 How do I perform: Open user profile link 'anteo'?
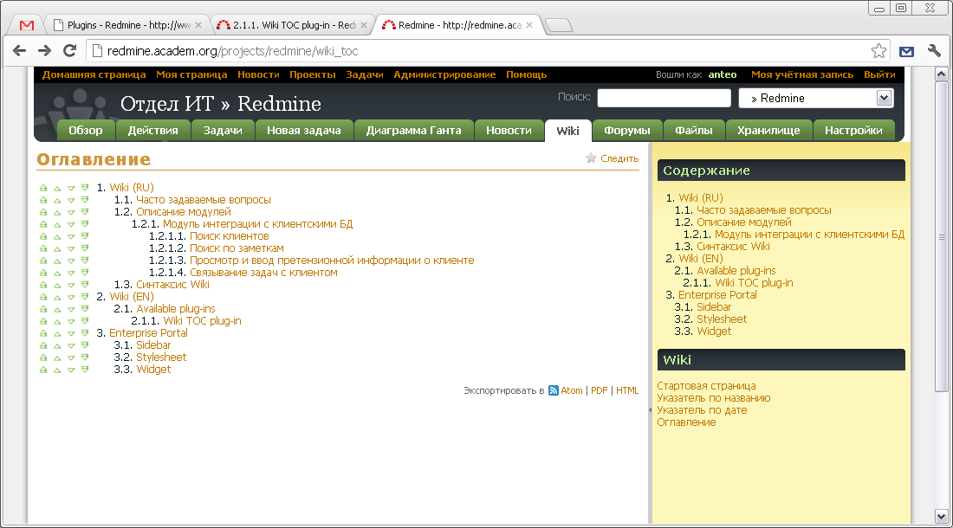(723, 74)
